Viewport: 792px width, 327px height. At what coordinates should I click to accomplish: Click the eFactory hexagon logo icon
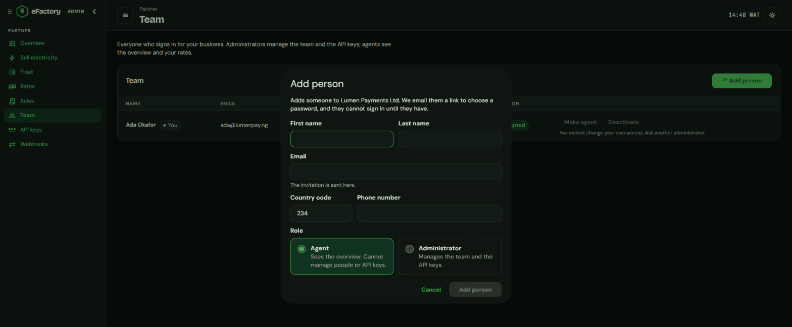pos(22,11)
